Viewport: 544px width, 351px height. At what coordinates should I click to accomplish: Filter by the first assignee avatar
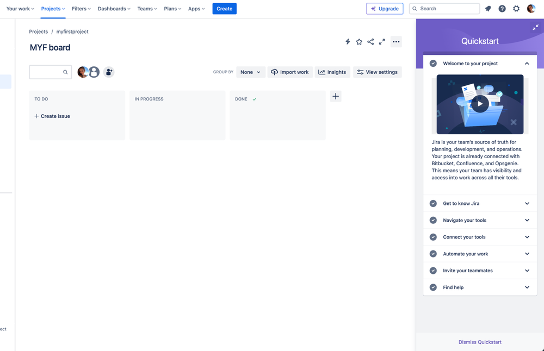pyautogui.click(x=83, y=72)
